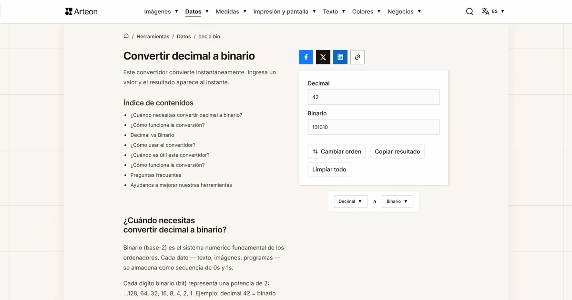
Task: Jump to '¿Cuándo es útil este convertidor?'
Action: 170,155
